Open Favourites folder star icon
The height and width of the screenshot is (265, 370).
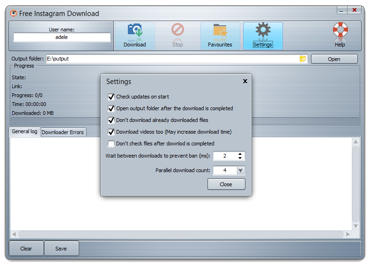[220, 30]
